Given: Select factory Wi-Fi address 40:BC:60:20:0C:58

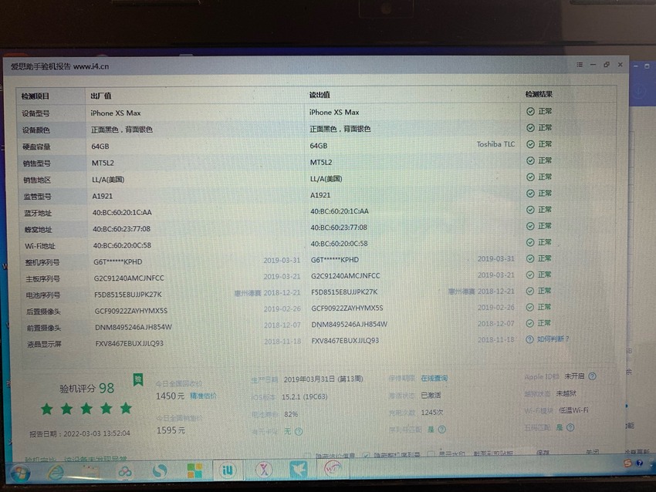Looking at the screenshot, I should (122, 245).
